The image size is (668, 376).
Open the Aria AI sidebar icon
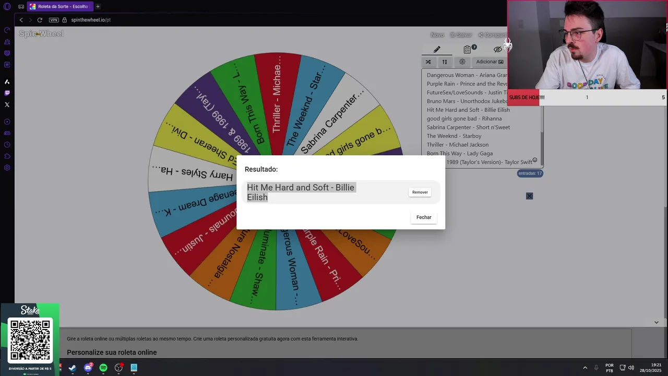tap(7, 81)
